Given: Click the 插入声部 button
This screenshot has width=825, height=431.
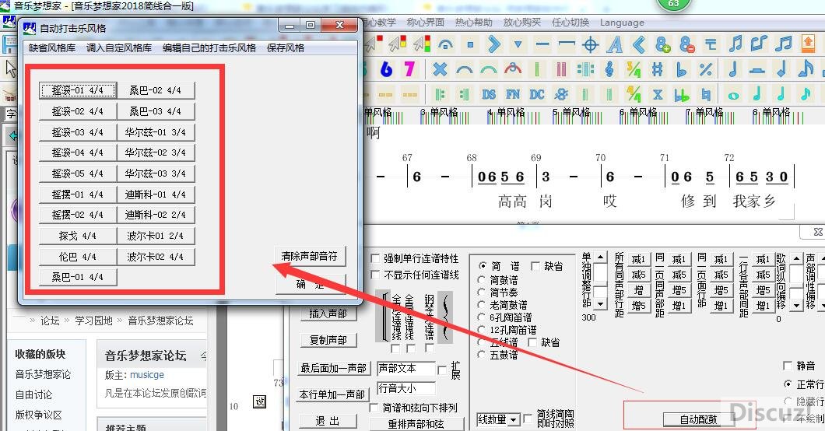Looking at the screenshot, I should tap(328, 314).
